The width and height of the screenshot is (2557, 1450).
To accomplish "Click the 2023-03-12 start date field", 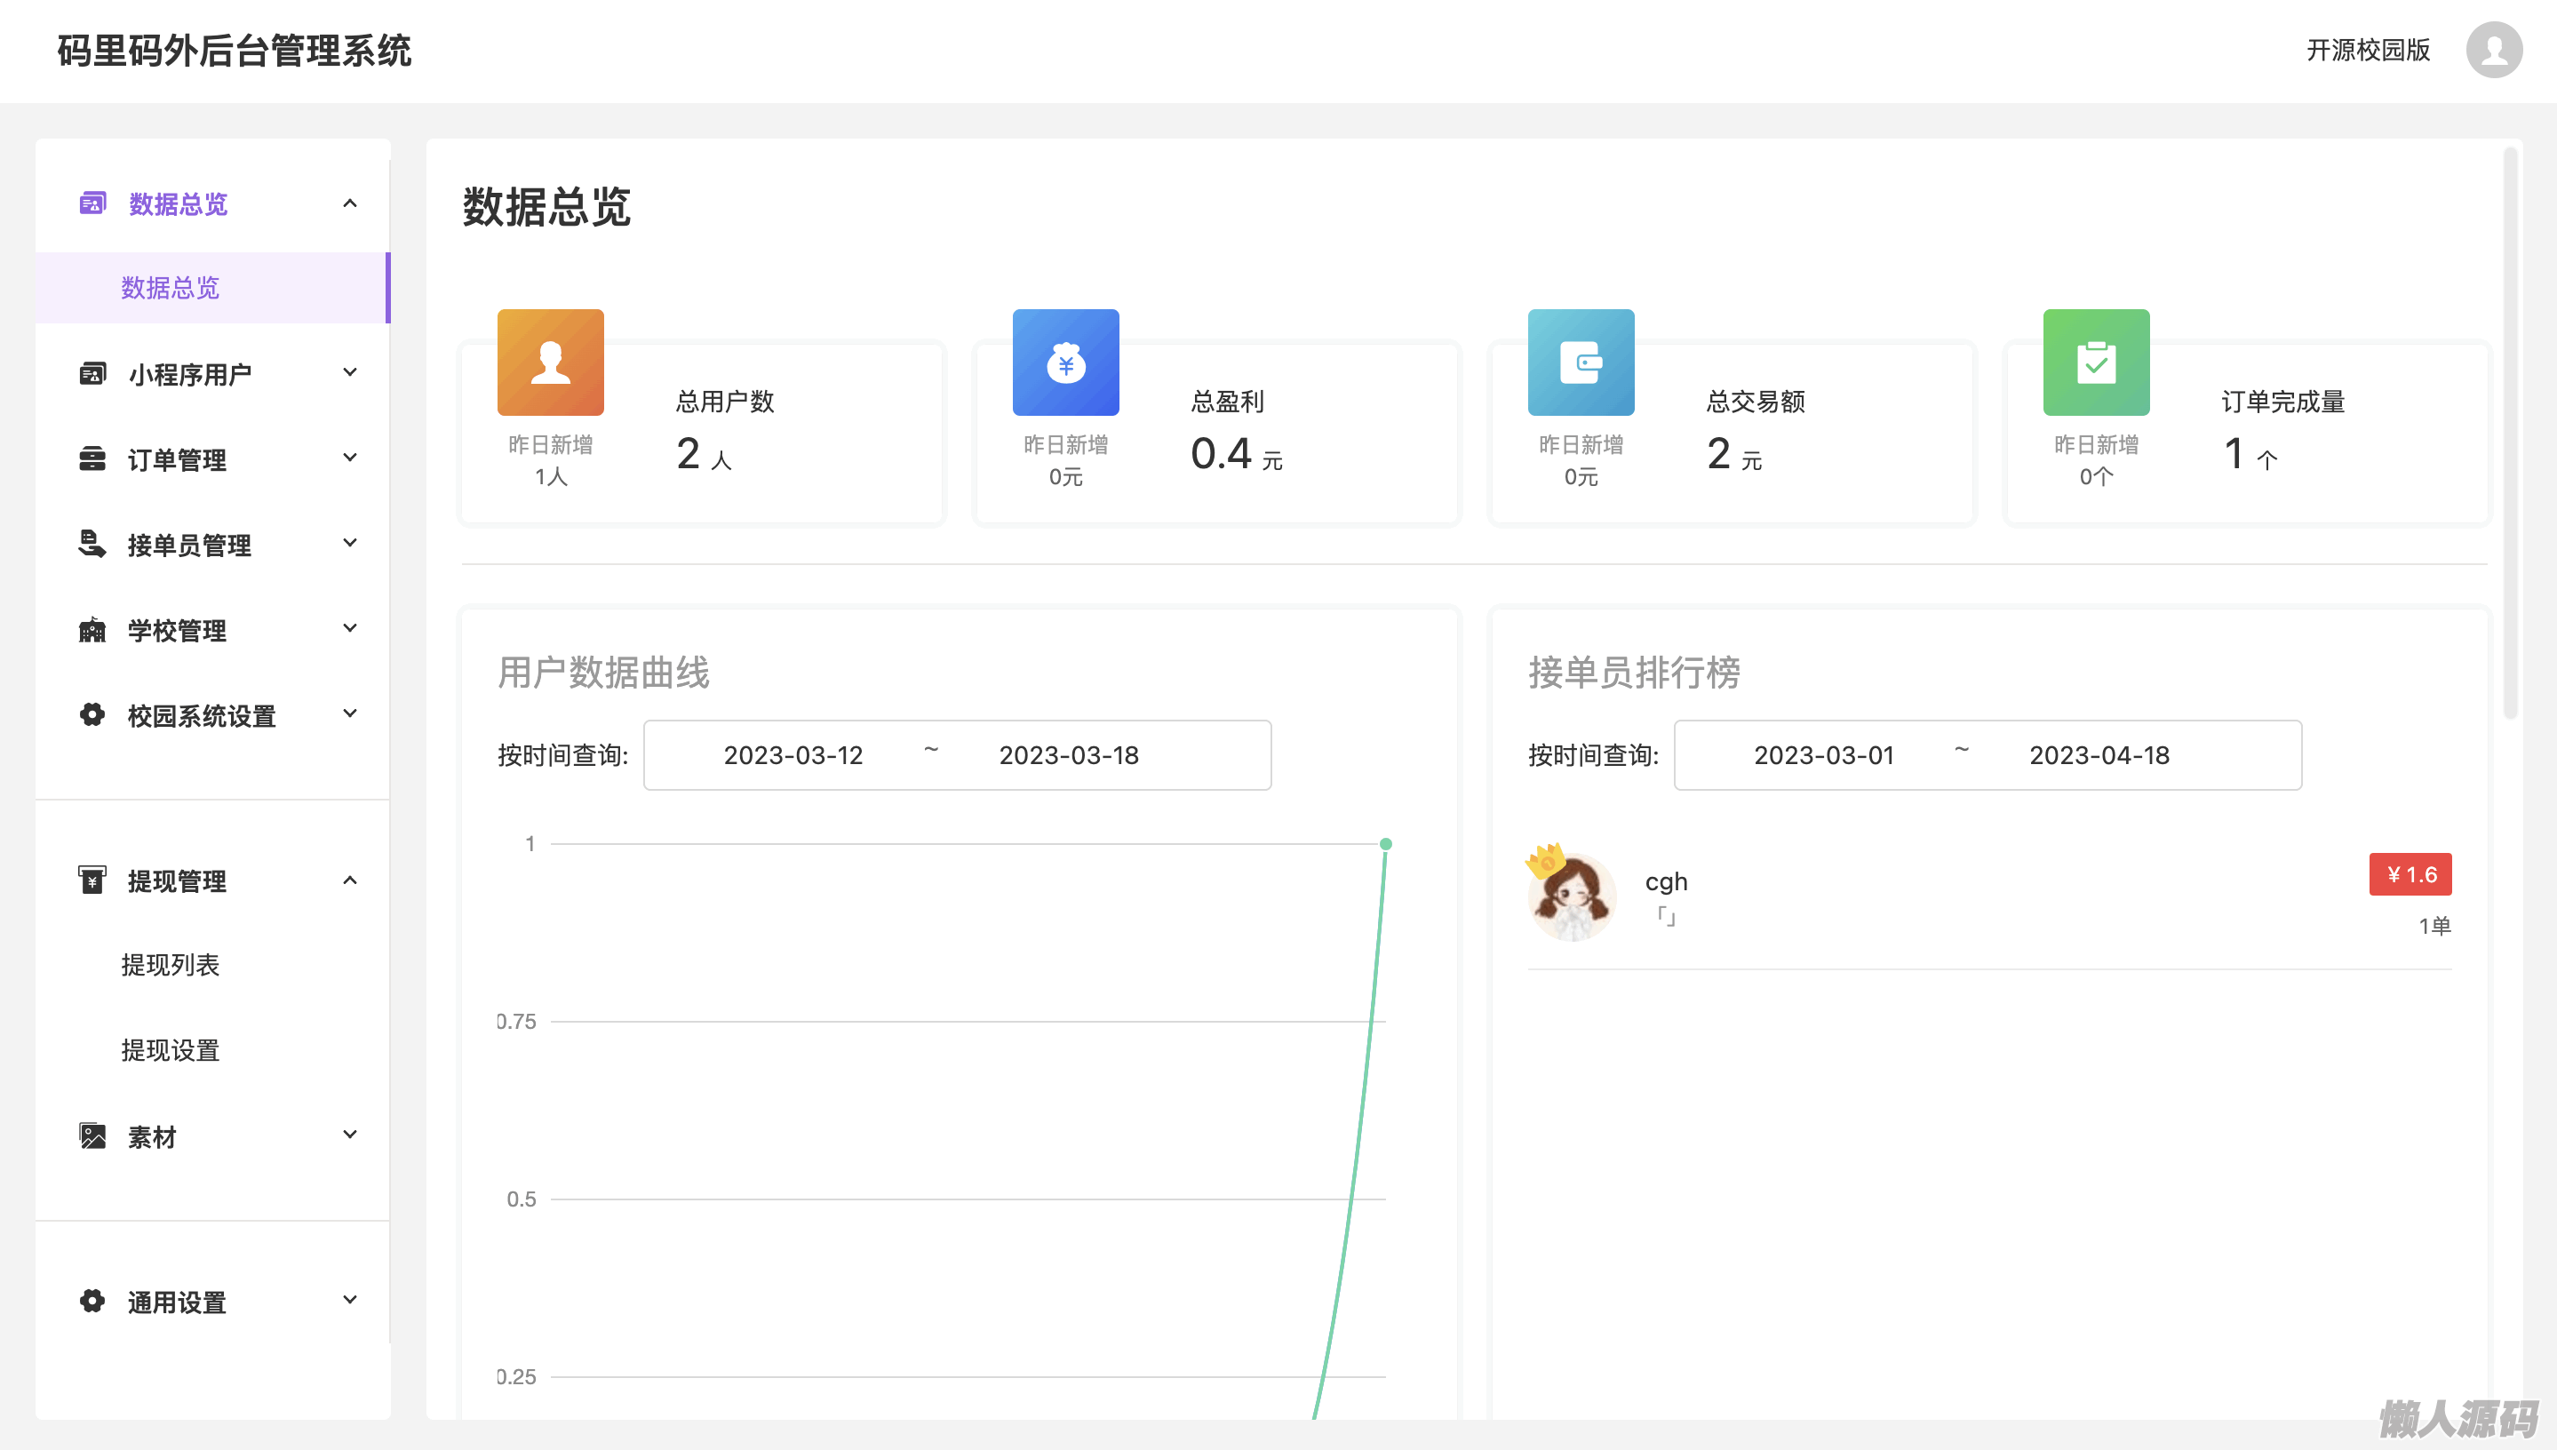I will point(793,755).
